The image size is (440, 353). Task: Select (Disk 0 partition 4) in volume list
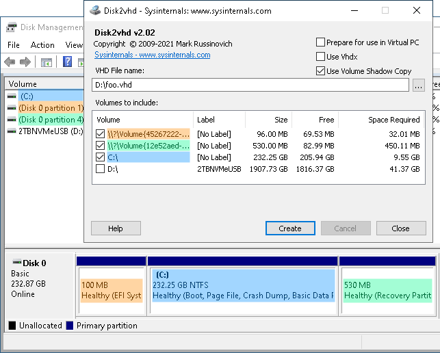(x=45, y=120)
